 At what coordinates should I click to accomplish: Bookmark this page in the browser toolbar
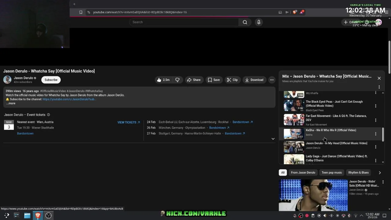81,12
